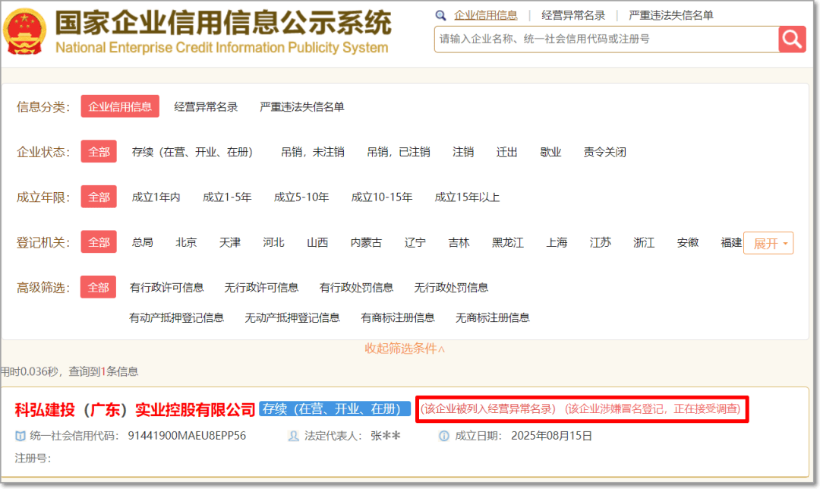This screenshot has width=820, height=489.
Task: Click the 统一社会信用代码 book icon
Action: (20, 436)
